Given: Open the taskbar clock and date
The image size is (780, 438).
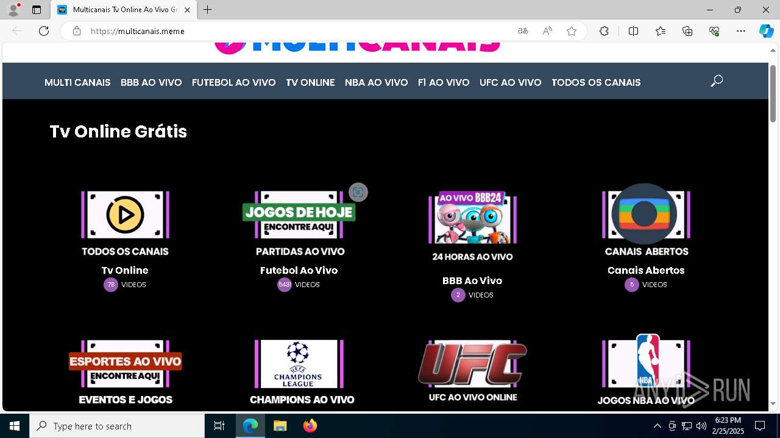Looking at the screenshot, I should coord(728,426).
